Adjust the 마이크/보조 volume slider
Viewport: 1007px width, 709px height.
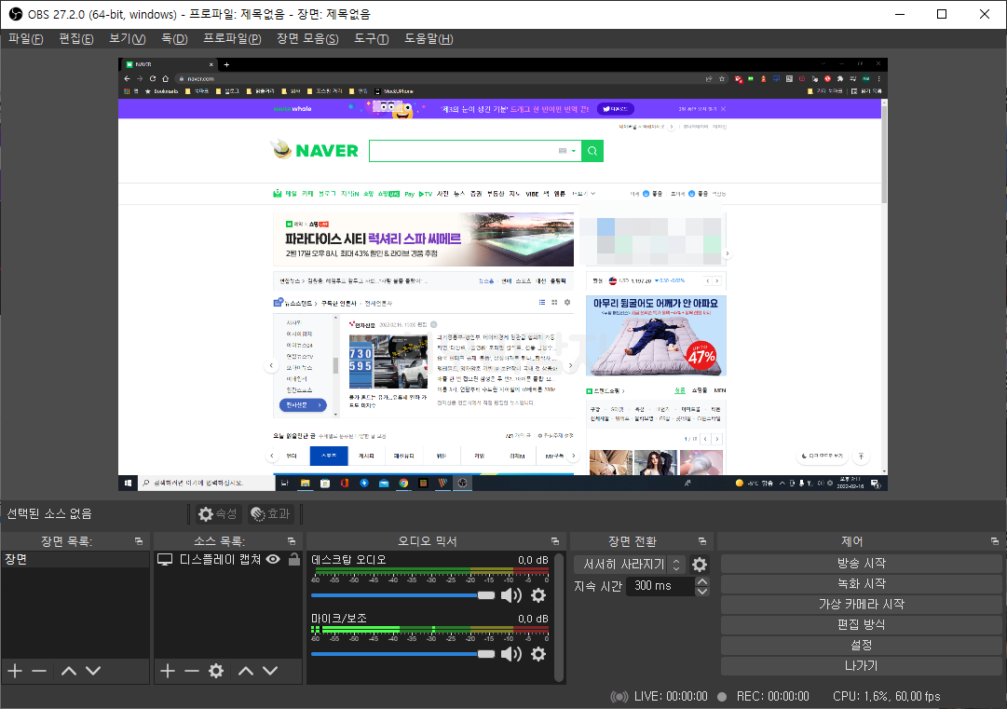point(402,654)
